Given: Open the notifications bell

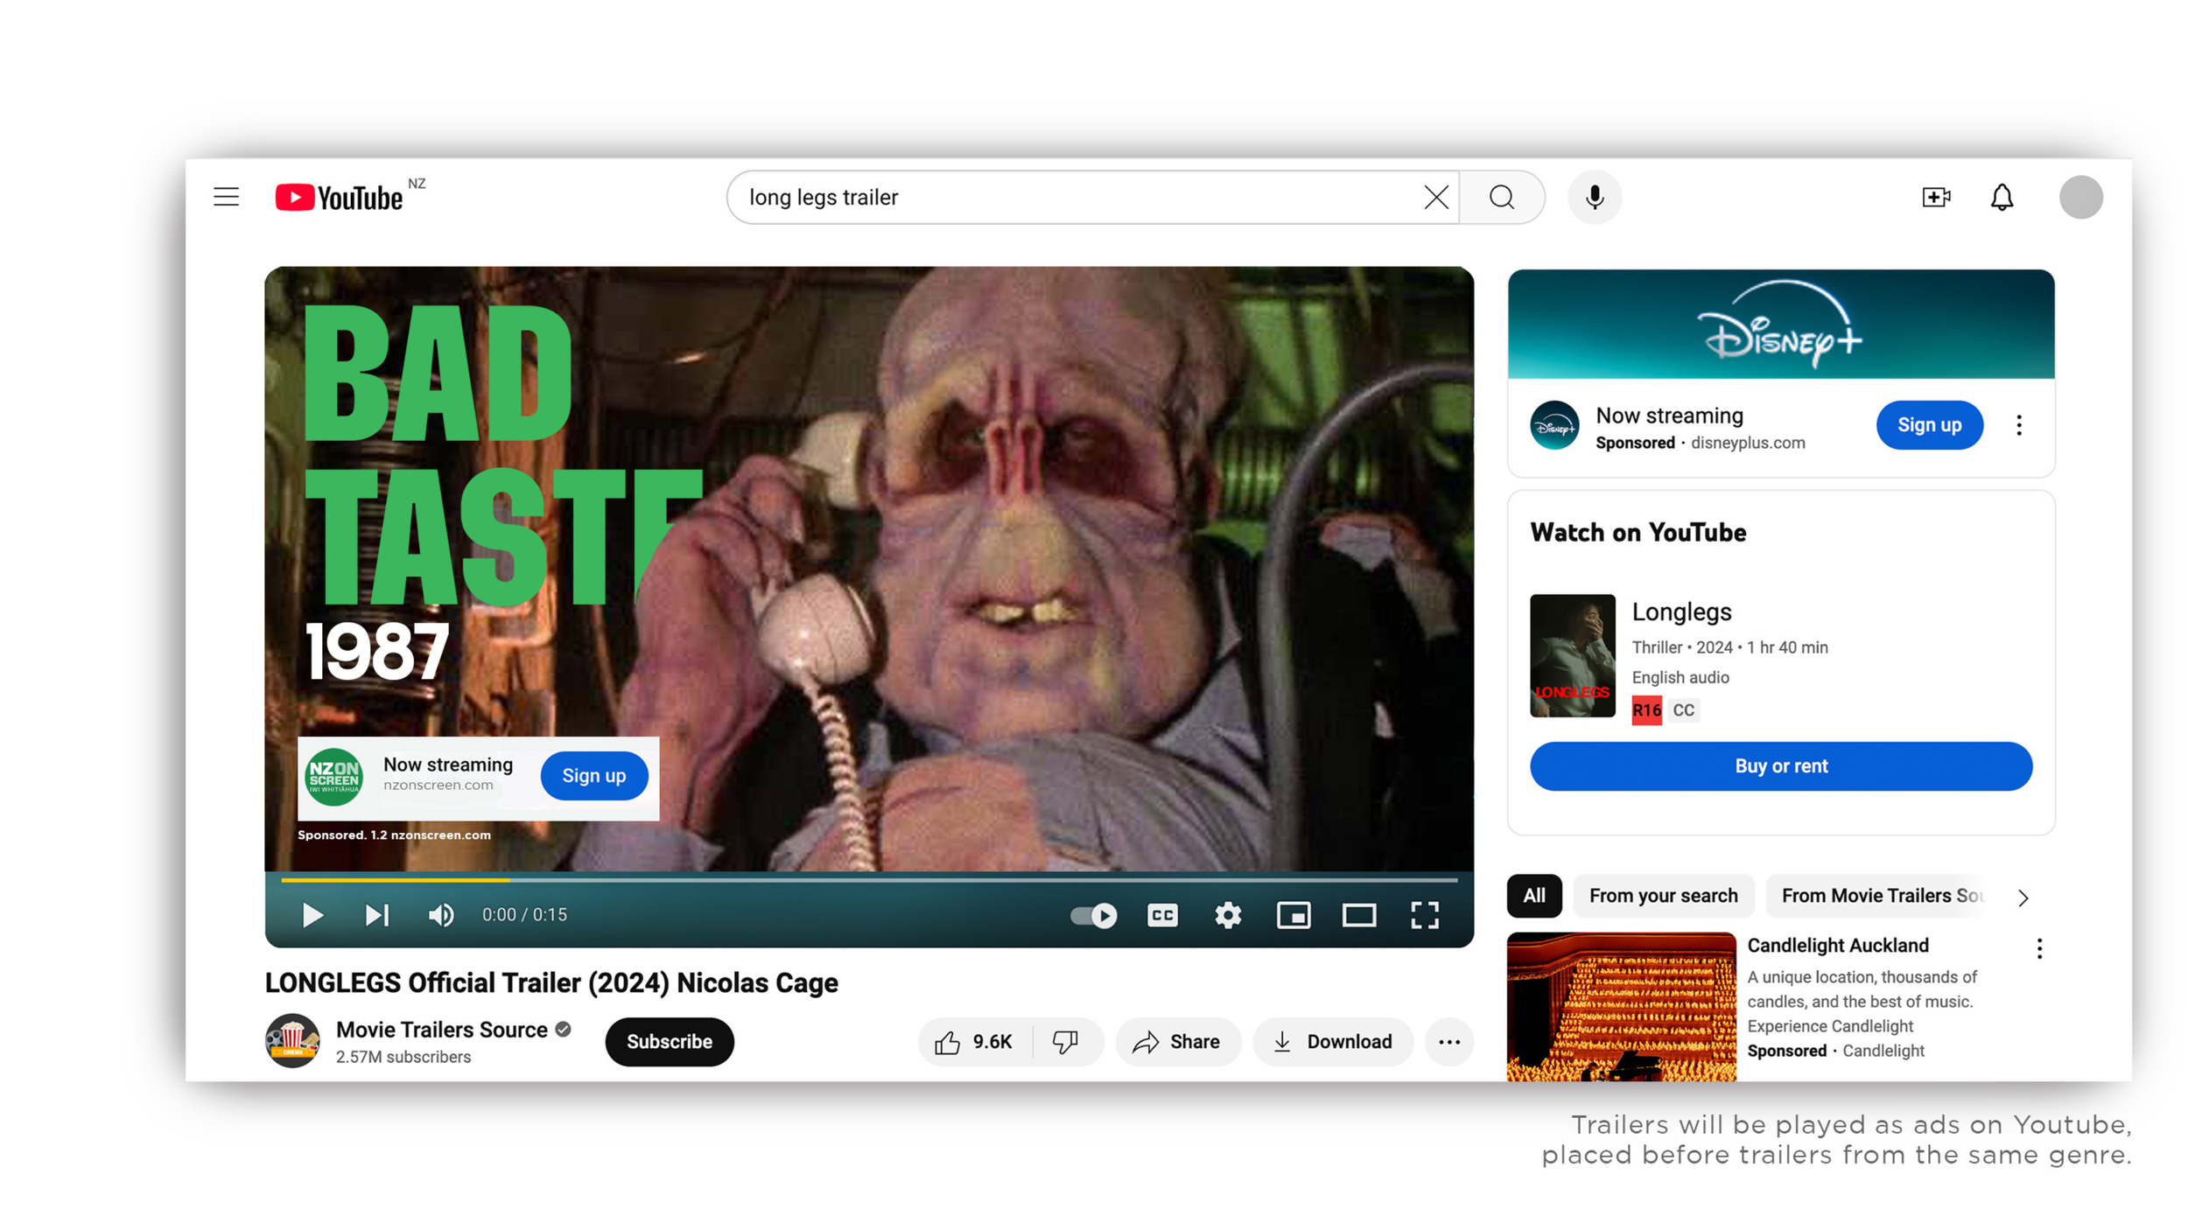Looking at the screenshot, I should click(2002, 197).
